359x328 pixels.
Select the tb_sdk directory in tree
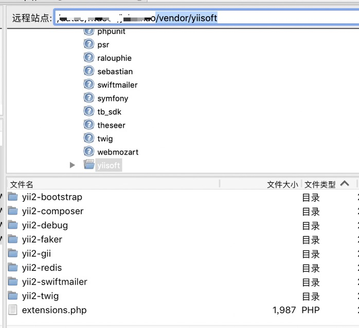pyautogui.click(x=109, y=112)
